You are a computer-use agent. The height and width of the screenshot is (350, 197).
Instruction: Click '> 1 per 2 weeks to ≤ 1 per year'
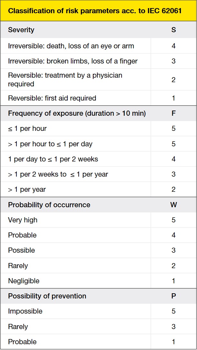click(x=58, y=174)
